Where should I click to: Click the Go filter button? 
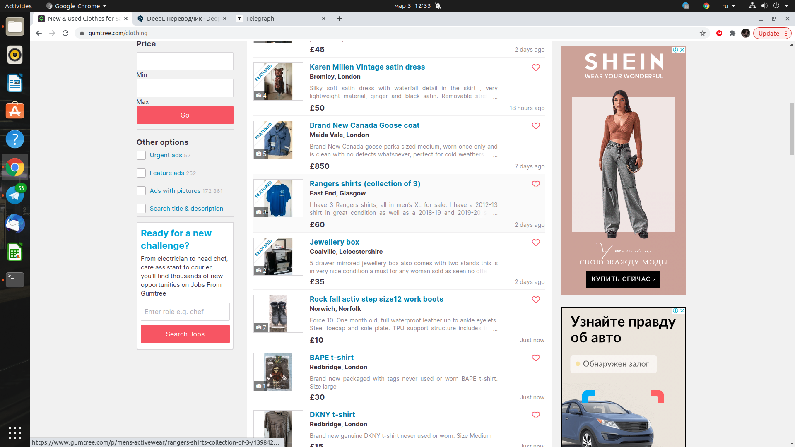point(185,115)
